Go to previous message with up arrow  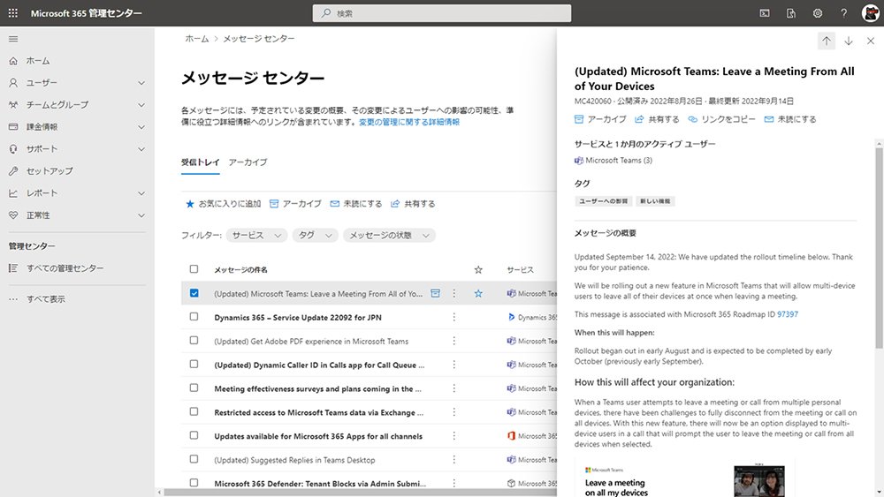pos(827,41)
